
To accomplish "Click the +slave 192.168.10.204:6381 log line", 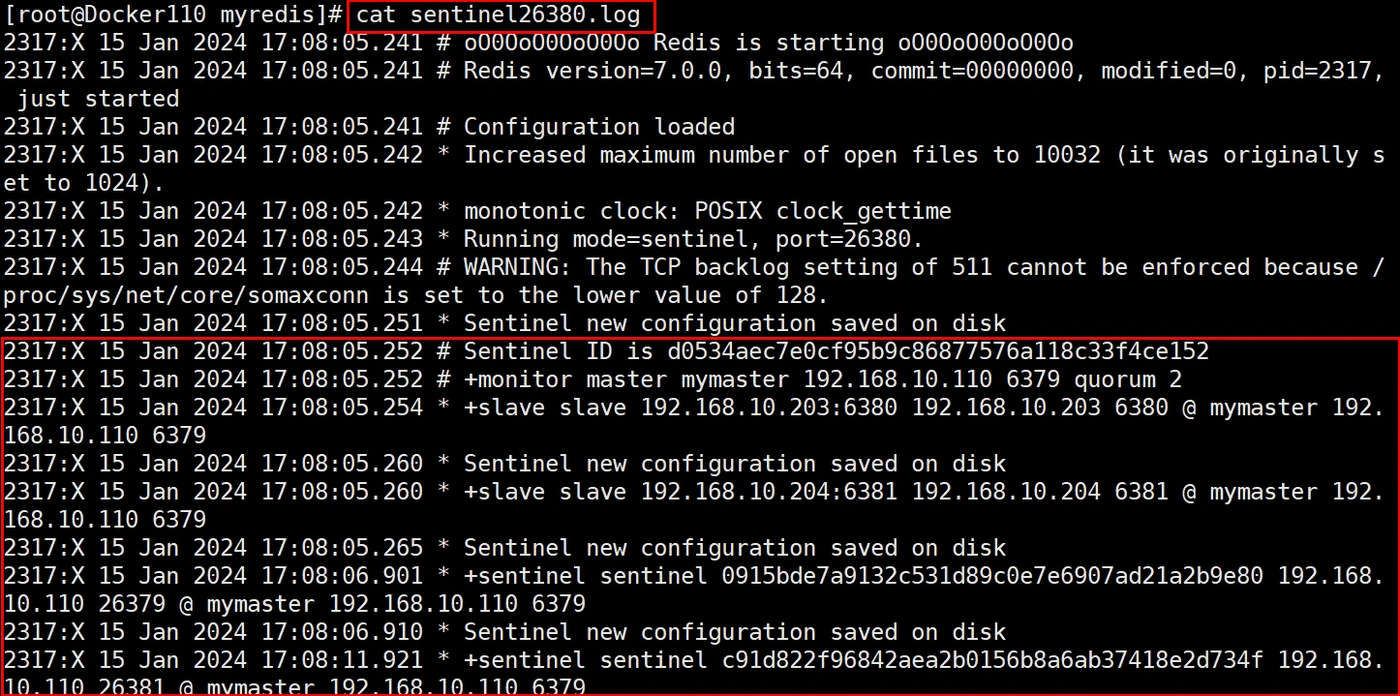I will point(693,492).
